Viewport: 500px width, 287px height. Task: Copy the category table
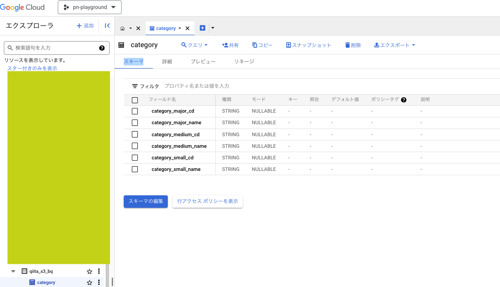coord(262,45)
